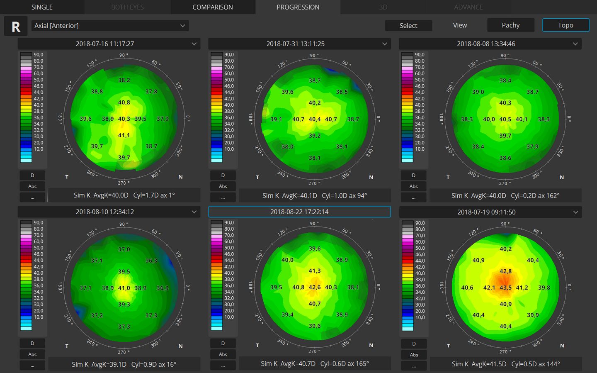Click the R right eye indicator icon

16,26
